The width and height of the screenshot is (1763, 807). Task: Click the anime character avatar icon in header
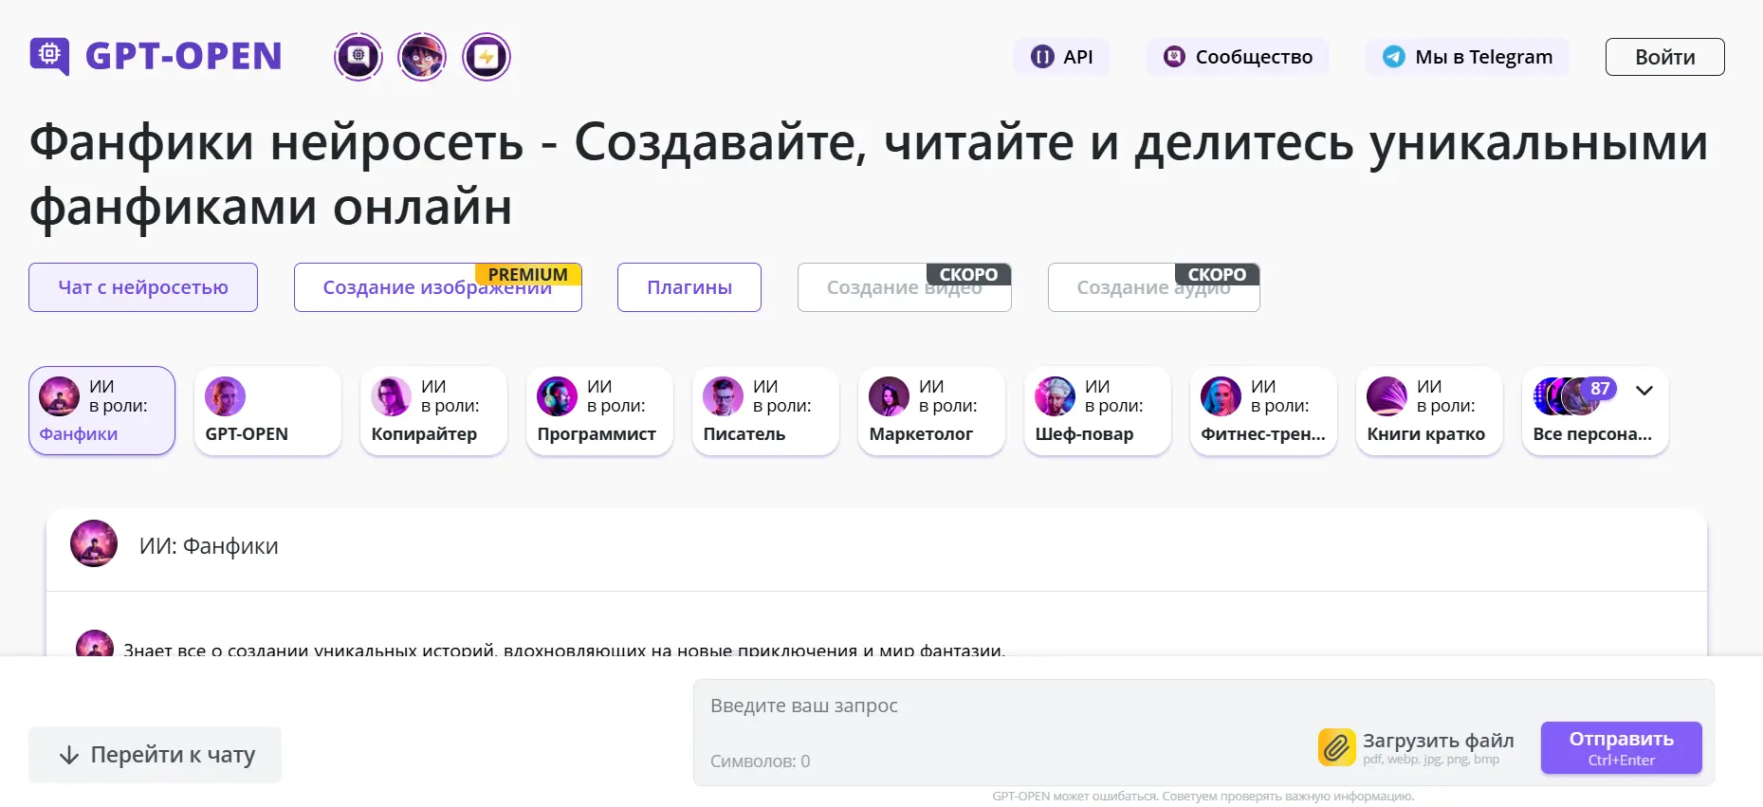(422, 57)
